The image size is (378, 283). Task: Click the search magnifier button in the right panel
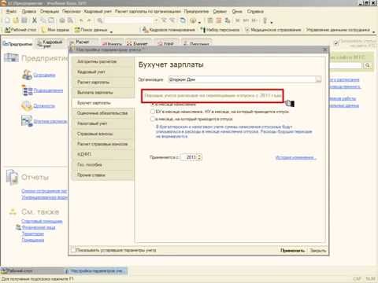pyautogui.click(x=368, y=65)
